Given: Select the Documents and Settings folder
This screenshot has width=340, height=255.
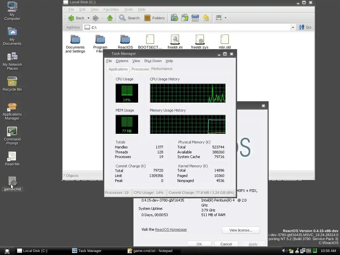Looking at the screenshot, I should coord(75,44).
